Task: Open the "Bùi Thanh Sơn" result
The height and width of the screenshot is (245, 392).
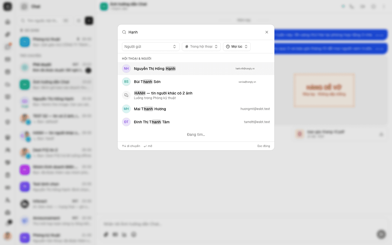Action: [196, 82]
